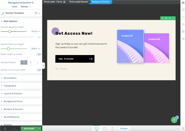The width and height of the screenshot is (185, 131).
Task: Click the Preview button
Action: pyautogui.click(x=124, y=129)
